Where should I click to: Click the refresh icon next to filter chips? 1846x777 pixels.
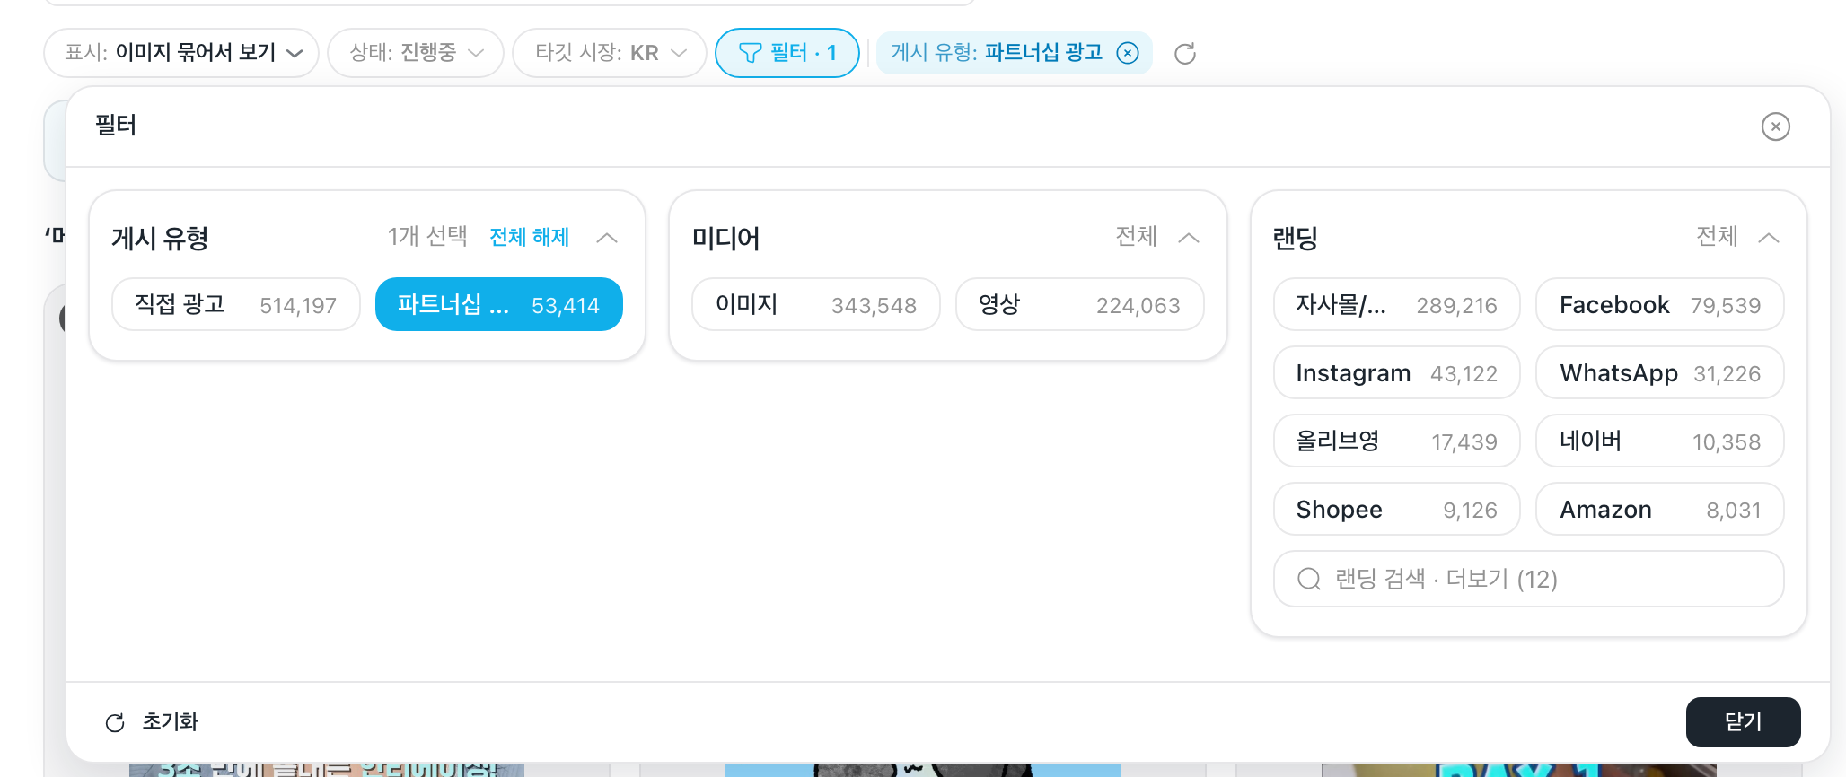tap(1185, 54)
